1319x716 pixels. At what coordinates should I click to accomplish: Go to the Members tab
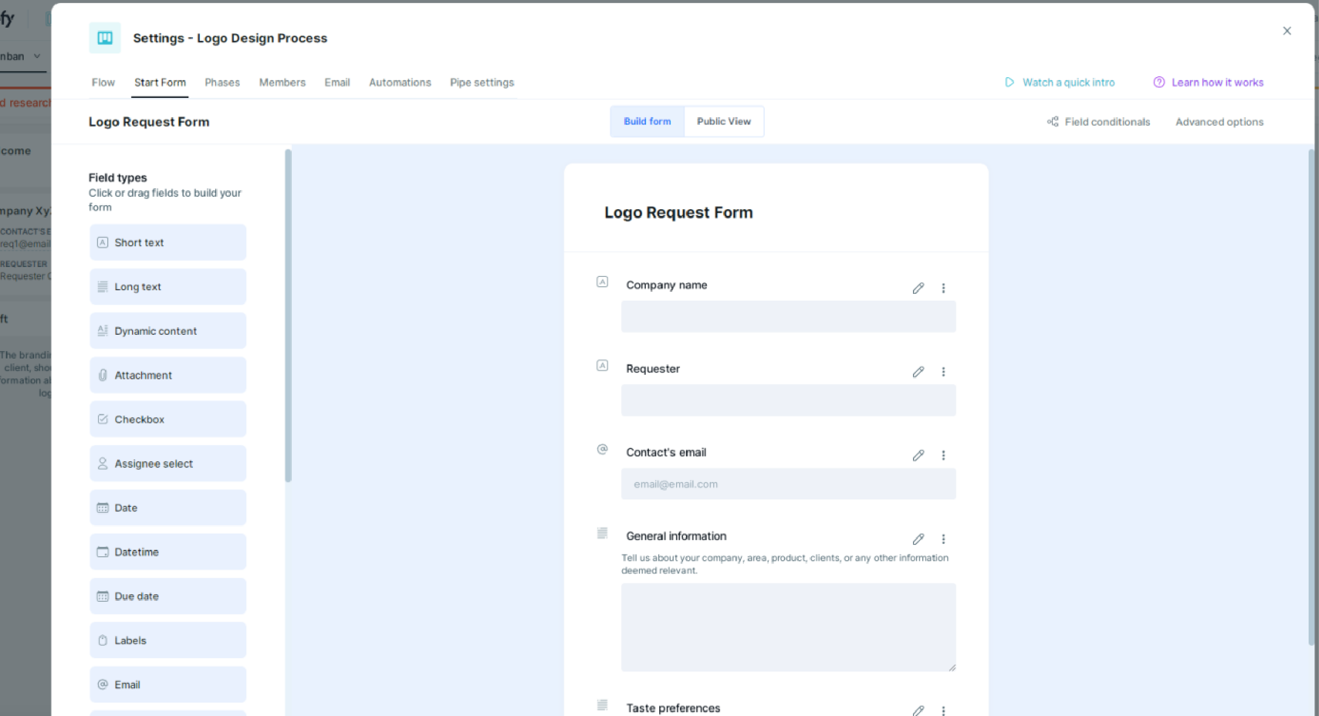pyautogui.click(x=282, y=83)
